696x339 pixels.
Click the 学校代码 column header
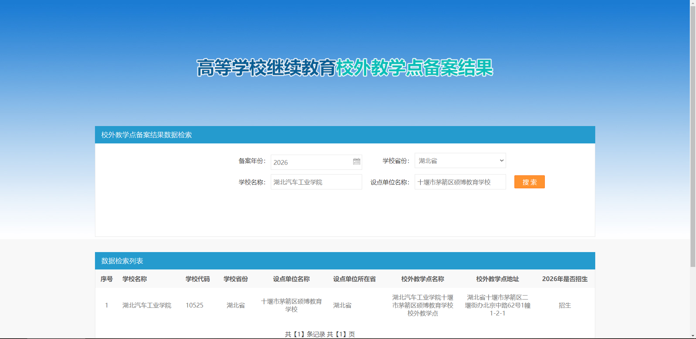click(198, 279)
